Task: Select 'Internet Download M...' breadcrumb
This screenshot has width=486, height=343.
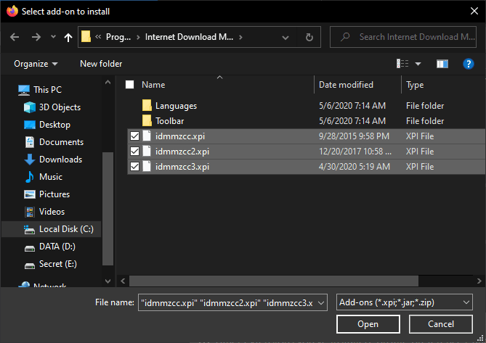Action: (x=189, y=37)
